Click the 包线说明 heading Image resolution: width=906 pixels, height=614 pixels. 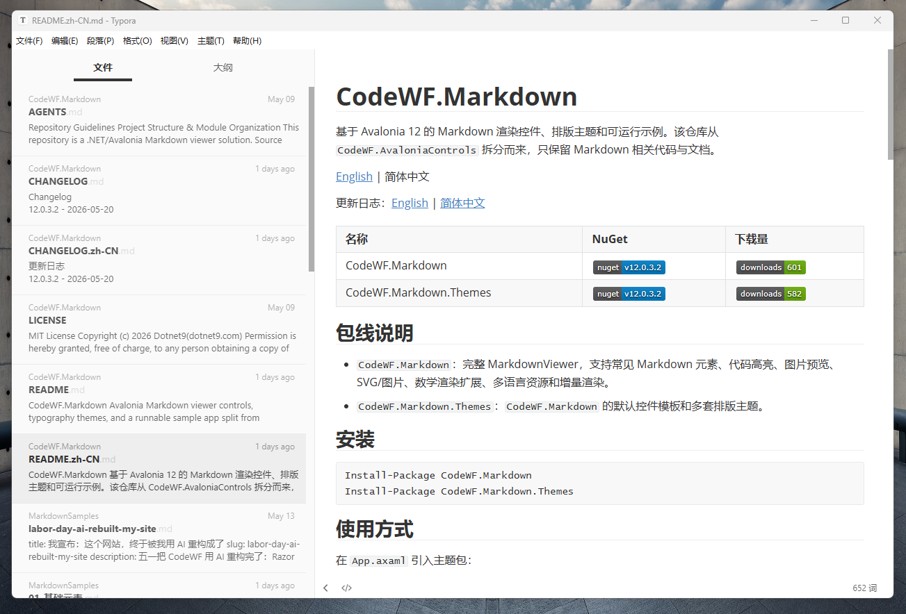pos(375,333)
